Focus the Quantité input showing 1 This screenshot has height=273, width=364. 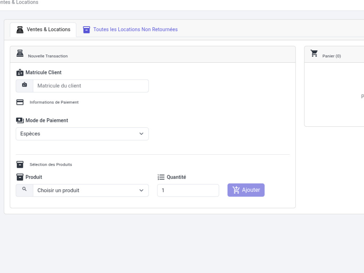(188, 190)
